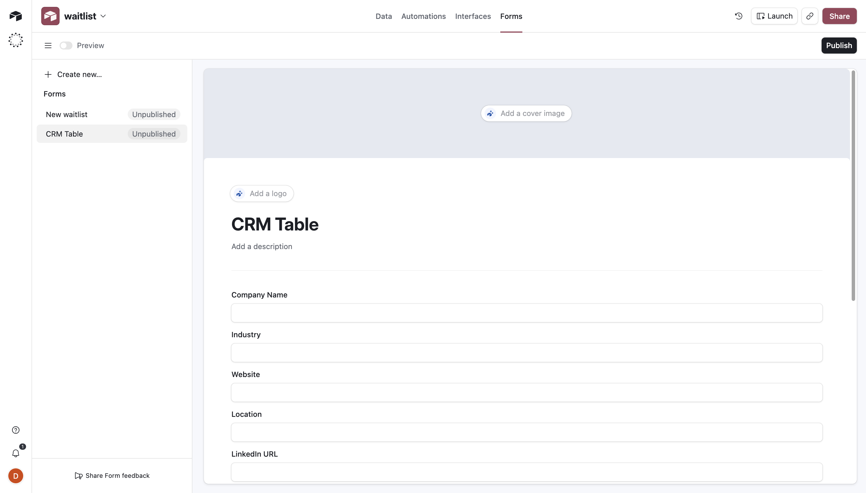Open the hamburger menu in form editor
Image resolution: width=866 pixels, height=493 pixels.
48,45
